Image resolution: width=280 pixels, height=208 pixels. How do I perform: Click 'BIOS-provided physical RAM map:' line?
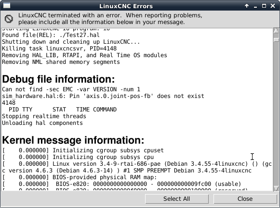80,178
